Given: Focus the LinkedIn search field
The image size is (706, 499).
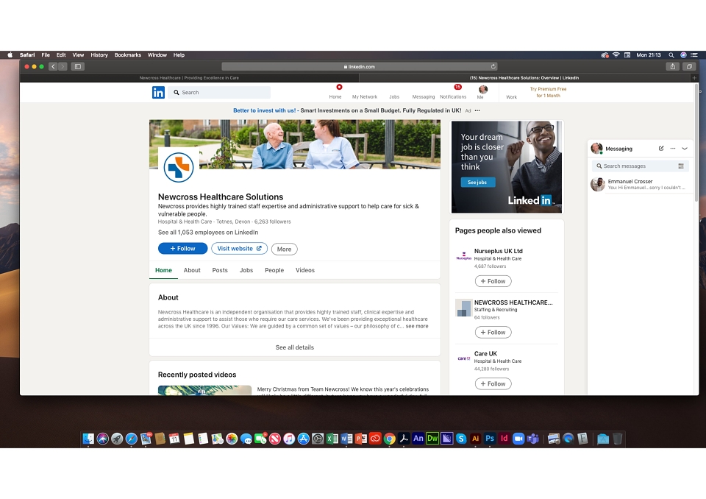Looking at the screenshot, I should 220,93.
